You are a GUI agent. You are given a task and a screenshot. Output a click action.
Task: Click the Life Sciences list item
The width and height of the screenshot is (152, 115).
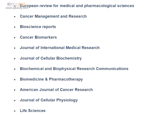pos(33,111)
